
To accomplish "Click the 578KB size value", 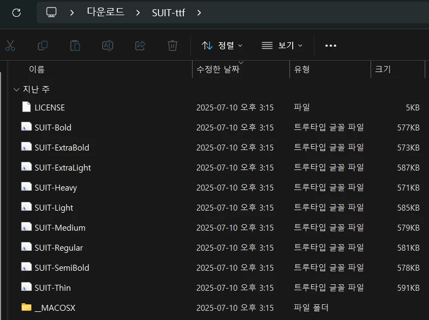I will 408,267.
